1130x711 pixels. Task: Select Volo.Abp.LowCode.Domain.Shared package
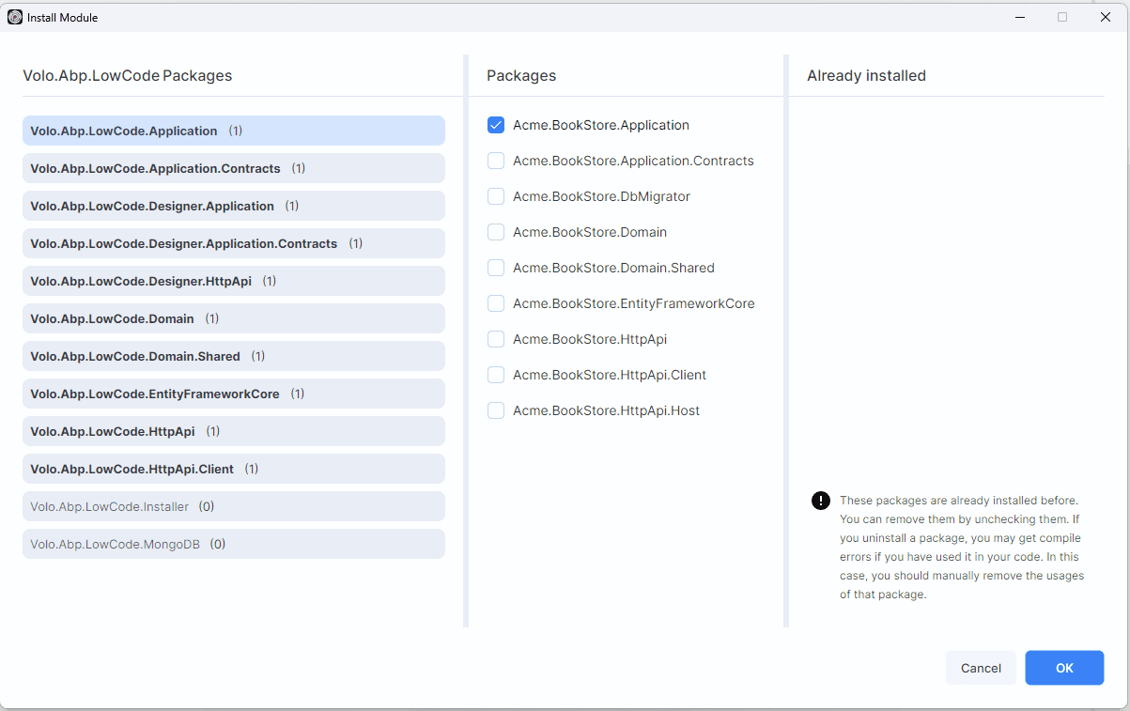(234, 356)
